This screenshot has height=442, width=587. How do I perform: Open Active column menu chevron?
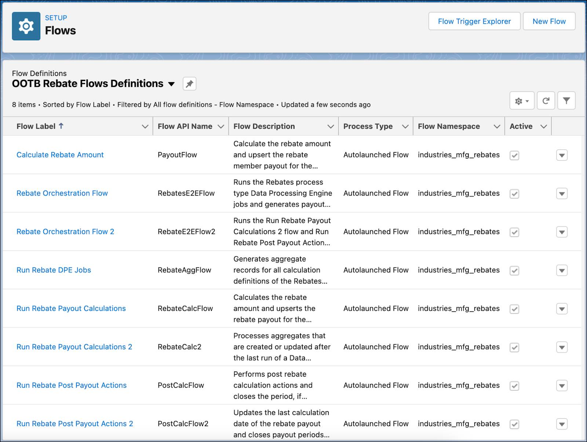[x=544, y=127]
